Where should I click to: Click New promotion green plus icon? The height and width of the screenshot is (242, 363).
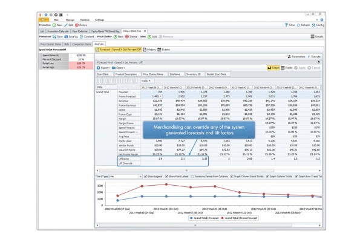coord(54,25)
